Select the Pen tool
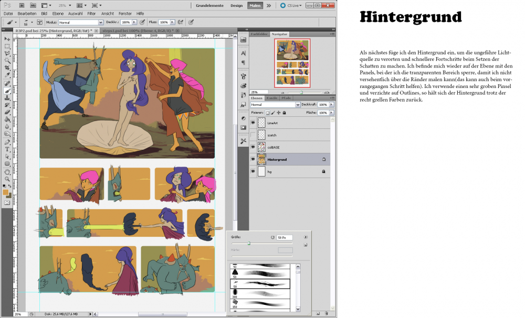Screen dimensions: 525x318 point(7,142)
